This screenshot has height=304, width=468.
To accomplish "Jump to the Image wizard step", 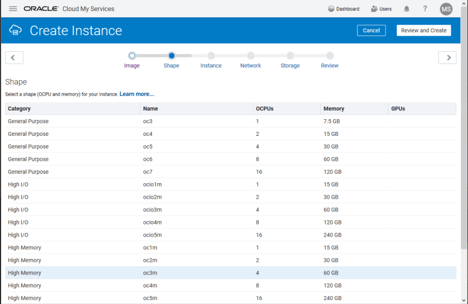I will [132, 56].
